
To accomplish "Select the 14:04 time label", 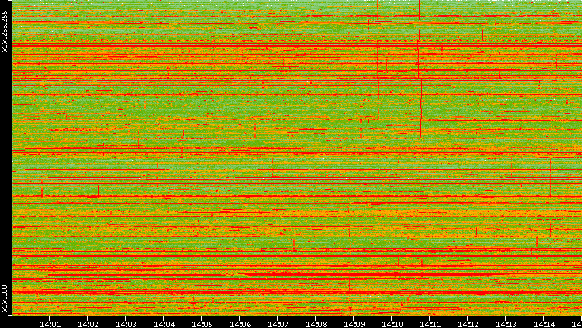I will tap(164, 324).
